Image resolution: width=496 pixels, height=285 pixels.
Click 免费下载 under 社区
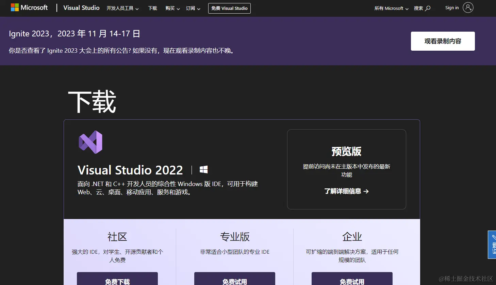click(x=117, y=279)
